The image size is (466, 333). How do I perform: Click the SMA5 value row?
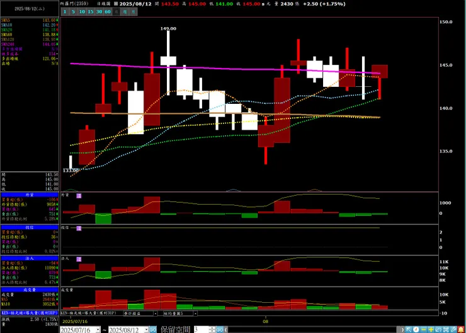point(30,20)
